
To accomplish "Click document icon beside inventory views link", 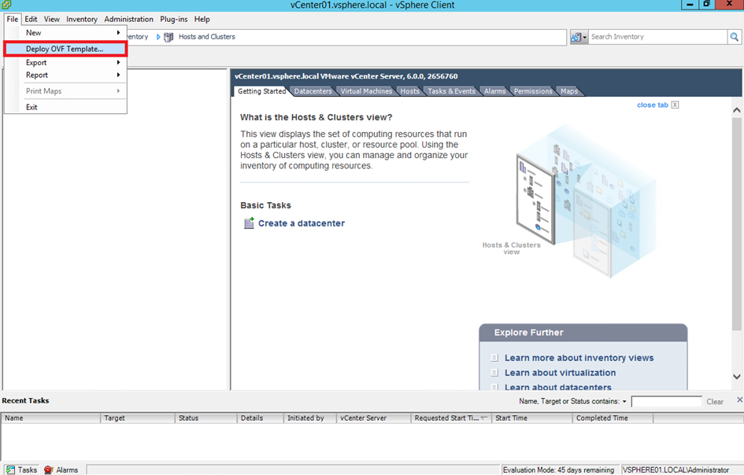I will point(494,358).
